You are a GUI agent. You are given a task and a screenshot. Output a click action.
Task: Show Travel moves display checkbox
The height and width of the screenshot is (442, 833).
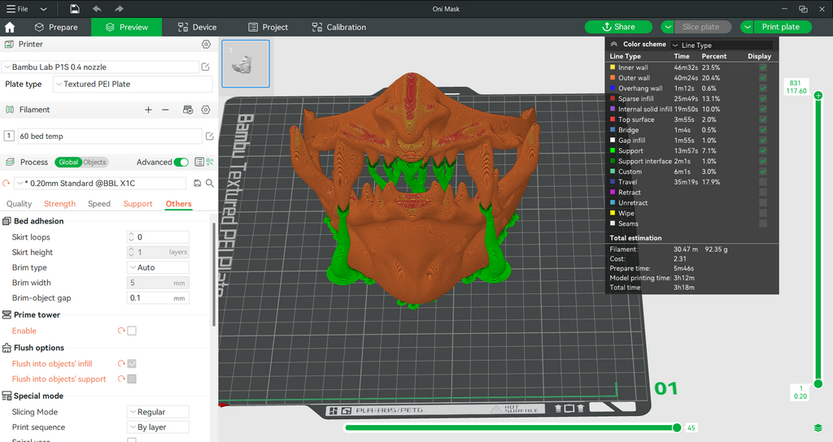[x=763, y=182]
